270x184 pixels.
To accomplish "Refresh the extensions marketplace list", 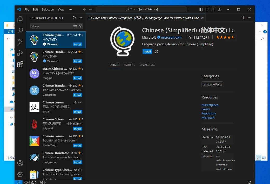I will click(x=74, y=18).
